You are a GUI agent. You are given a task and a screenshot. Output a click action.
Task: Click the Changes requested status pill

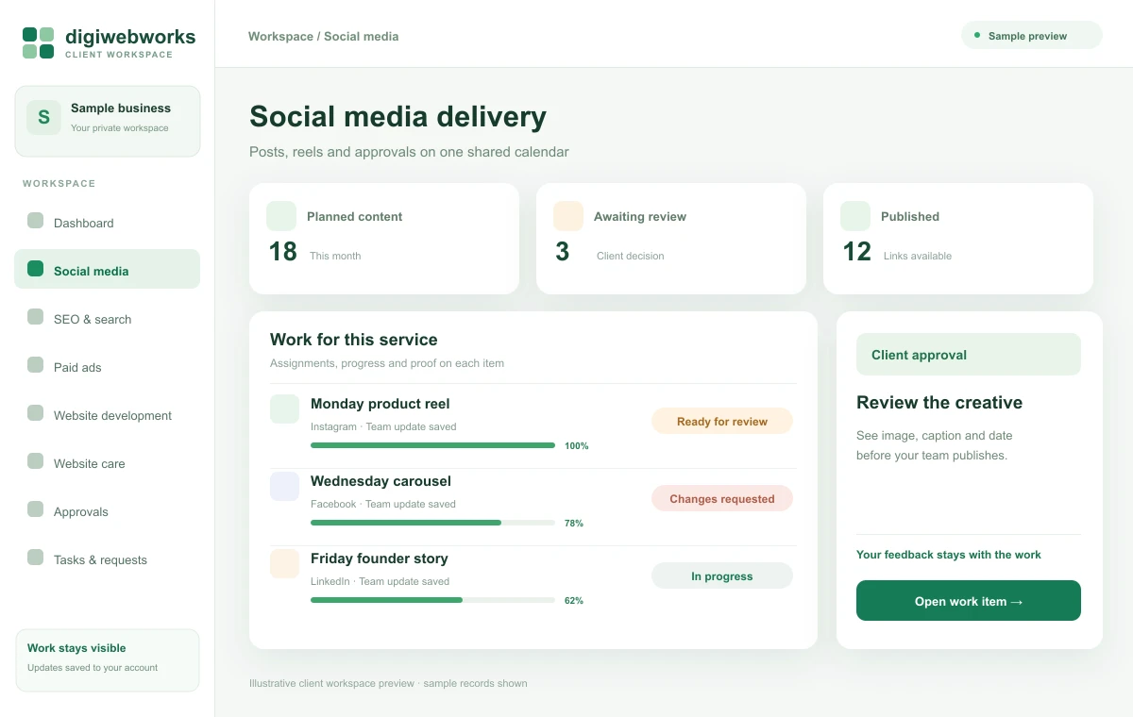(x=722, y=499)
